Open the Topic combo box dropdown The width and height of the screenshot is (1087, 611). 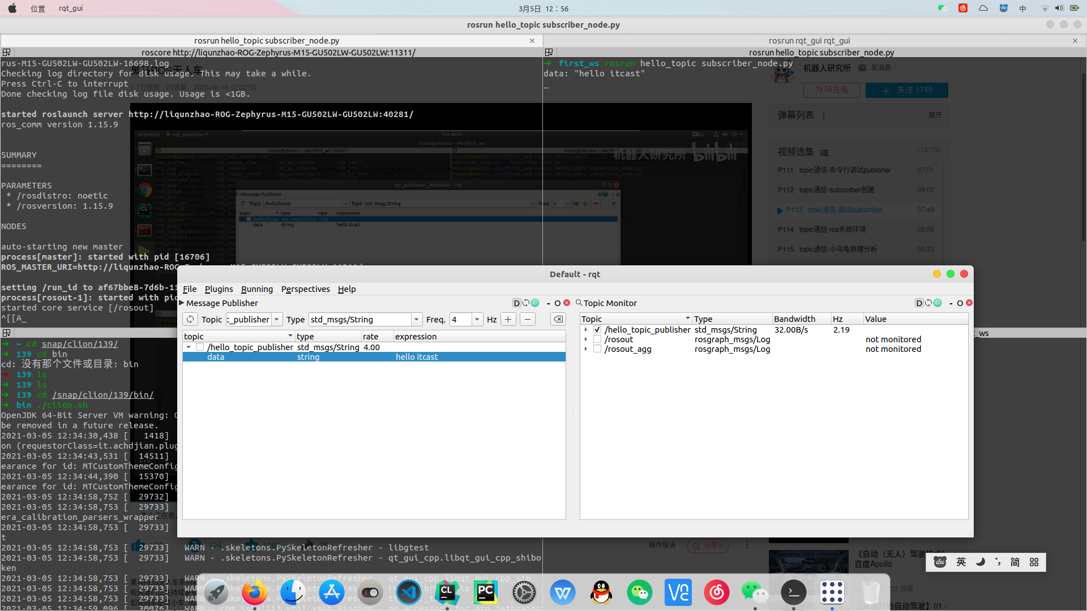(x=277, y=320)
